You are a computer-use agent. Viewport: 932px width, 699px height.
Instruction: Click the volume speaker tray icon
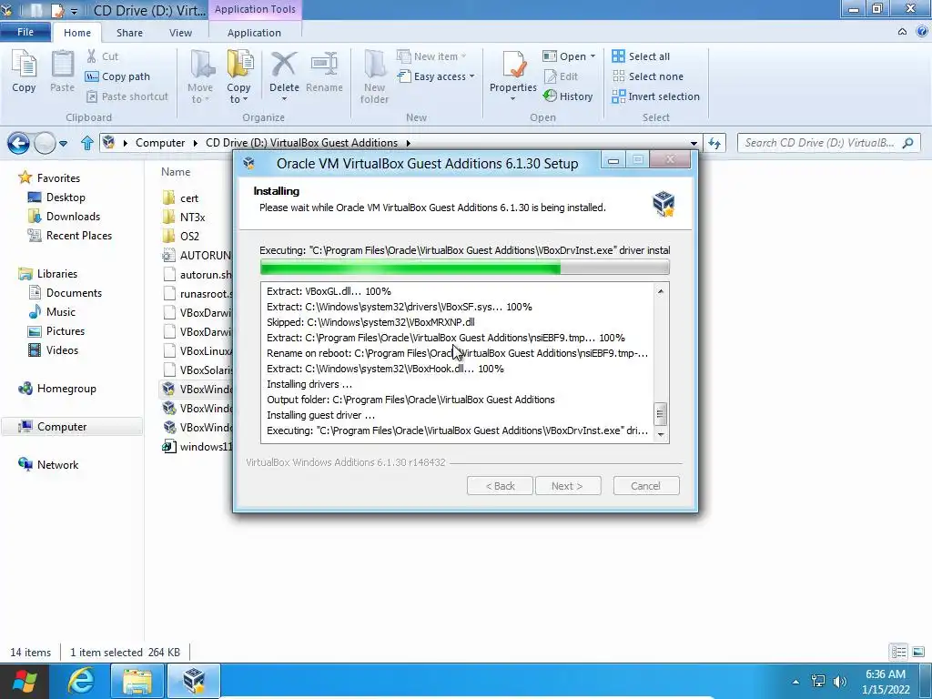[x=839, y=681]
